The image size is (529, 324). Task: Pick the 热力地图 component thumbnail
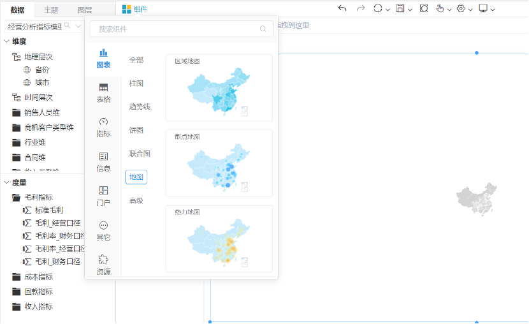[219, 239]
